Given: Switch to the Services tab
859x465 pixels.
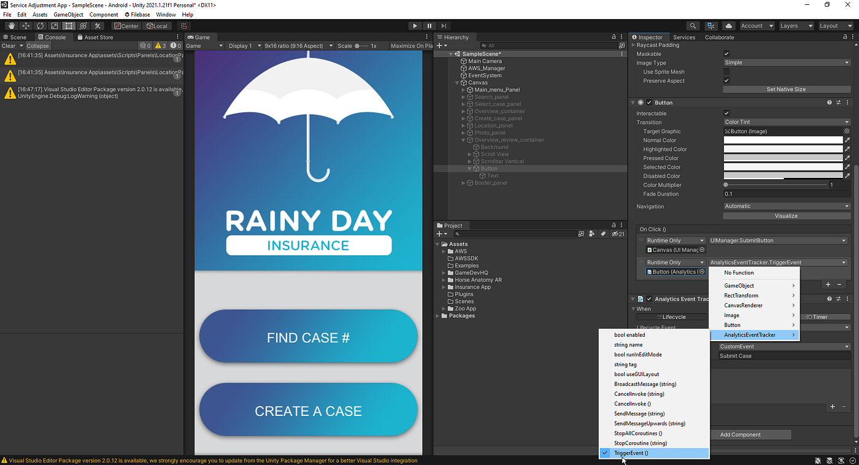Looking at the screenshot, I should [684, 37].
